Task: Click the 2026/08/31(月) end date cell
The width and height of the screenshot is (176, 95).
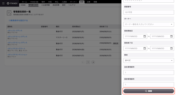Action: [105, 56]
